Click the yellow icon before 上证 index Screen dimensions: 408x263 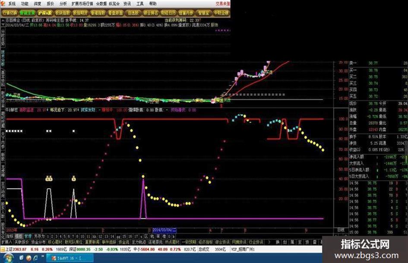(x=3, y=250)
